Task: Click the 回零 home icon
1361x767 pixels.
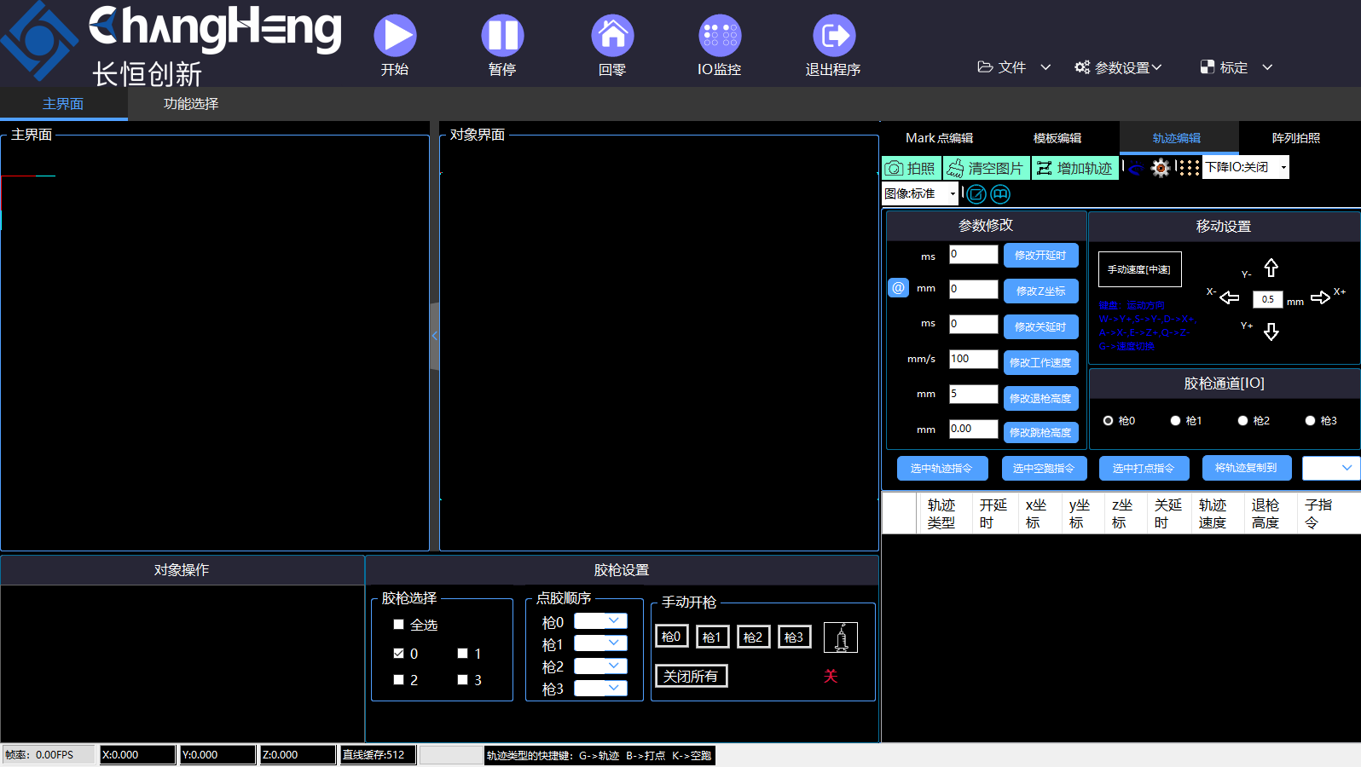Action: 612,36
